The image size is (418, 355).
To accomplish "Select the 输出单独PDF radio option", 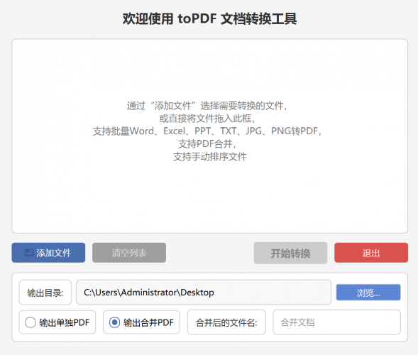I will tap(57, 322).
